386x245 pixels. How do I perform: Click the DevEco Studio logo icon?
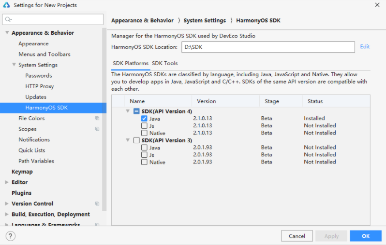pyautogui.click(x=6, y=5)
